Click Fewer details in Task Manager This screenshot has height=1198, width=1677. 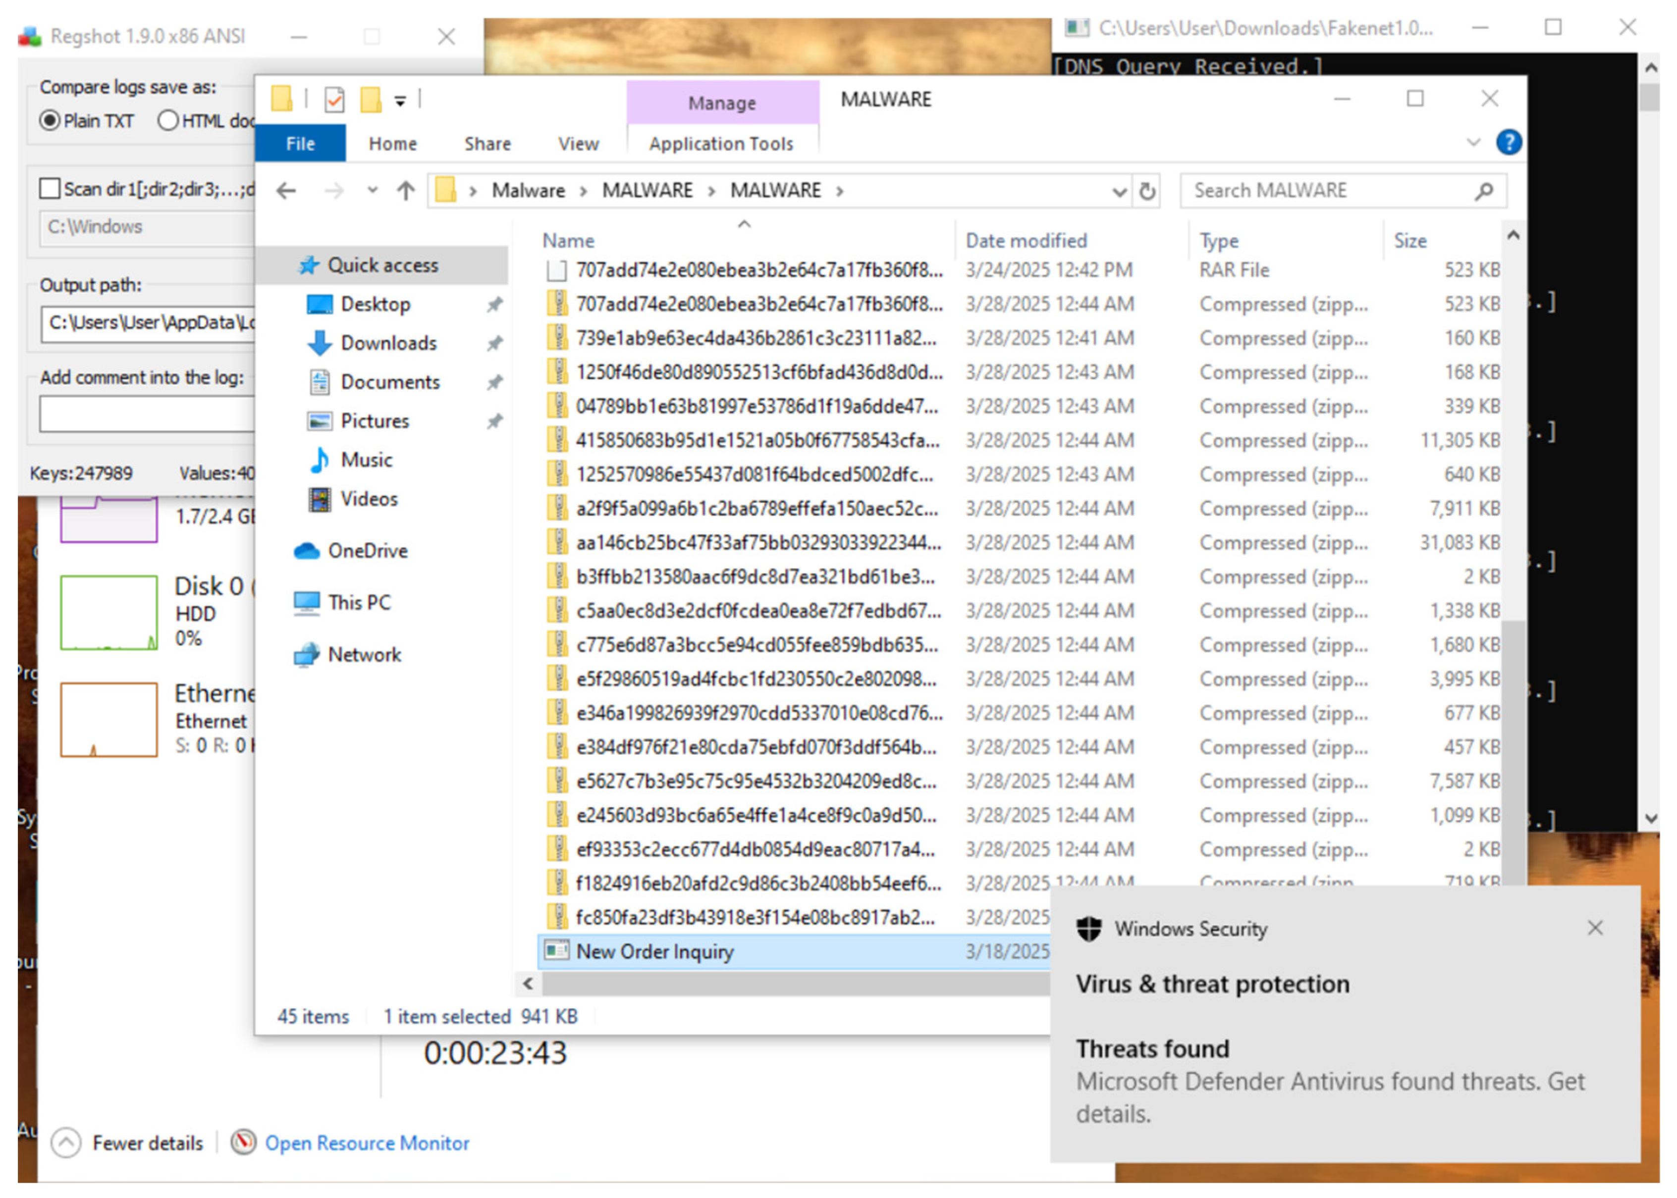pos(147,1143)
